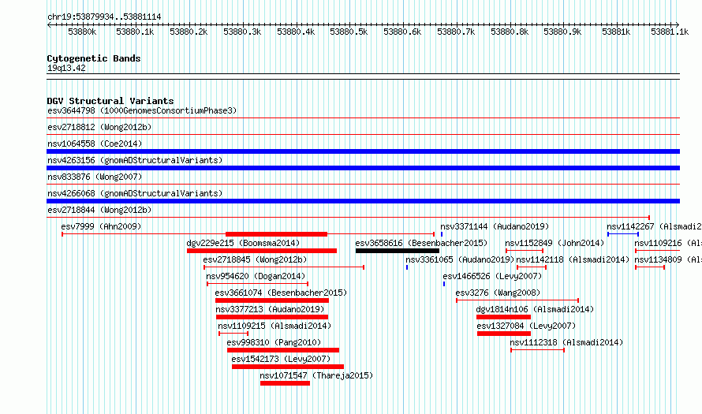The width and height of the screenshot is (702, 414).
Task: Click nsv3361065 (Audano2019) label
Action: (460, 259)
